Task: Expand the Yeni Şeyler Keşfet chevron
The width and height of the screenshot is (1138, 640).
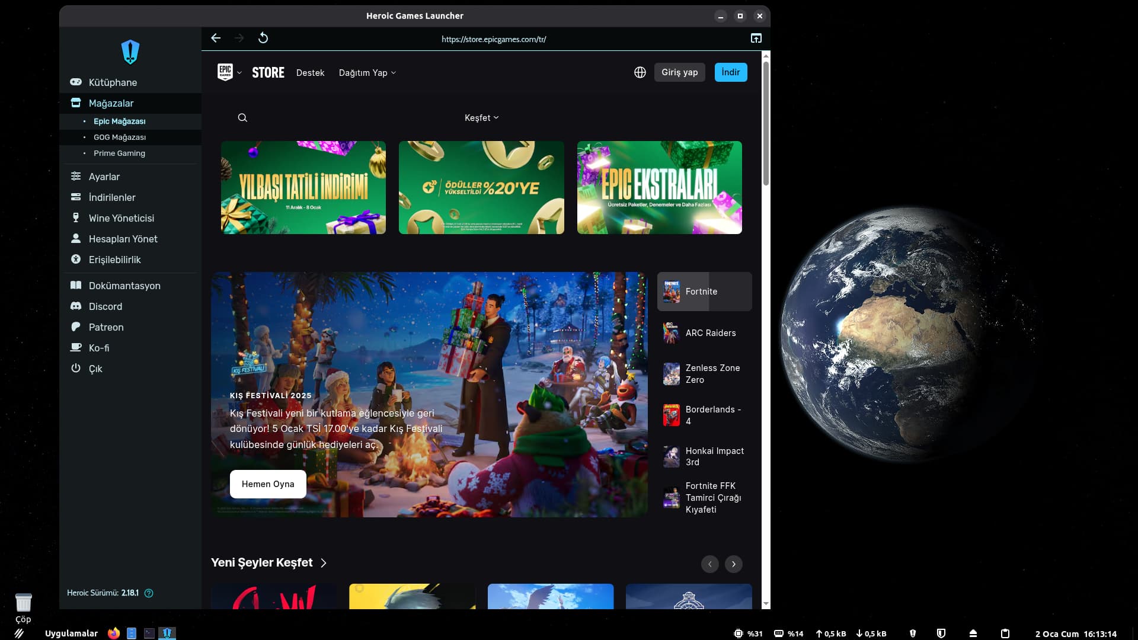Action: pos(324,563)
